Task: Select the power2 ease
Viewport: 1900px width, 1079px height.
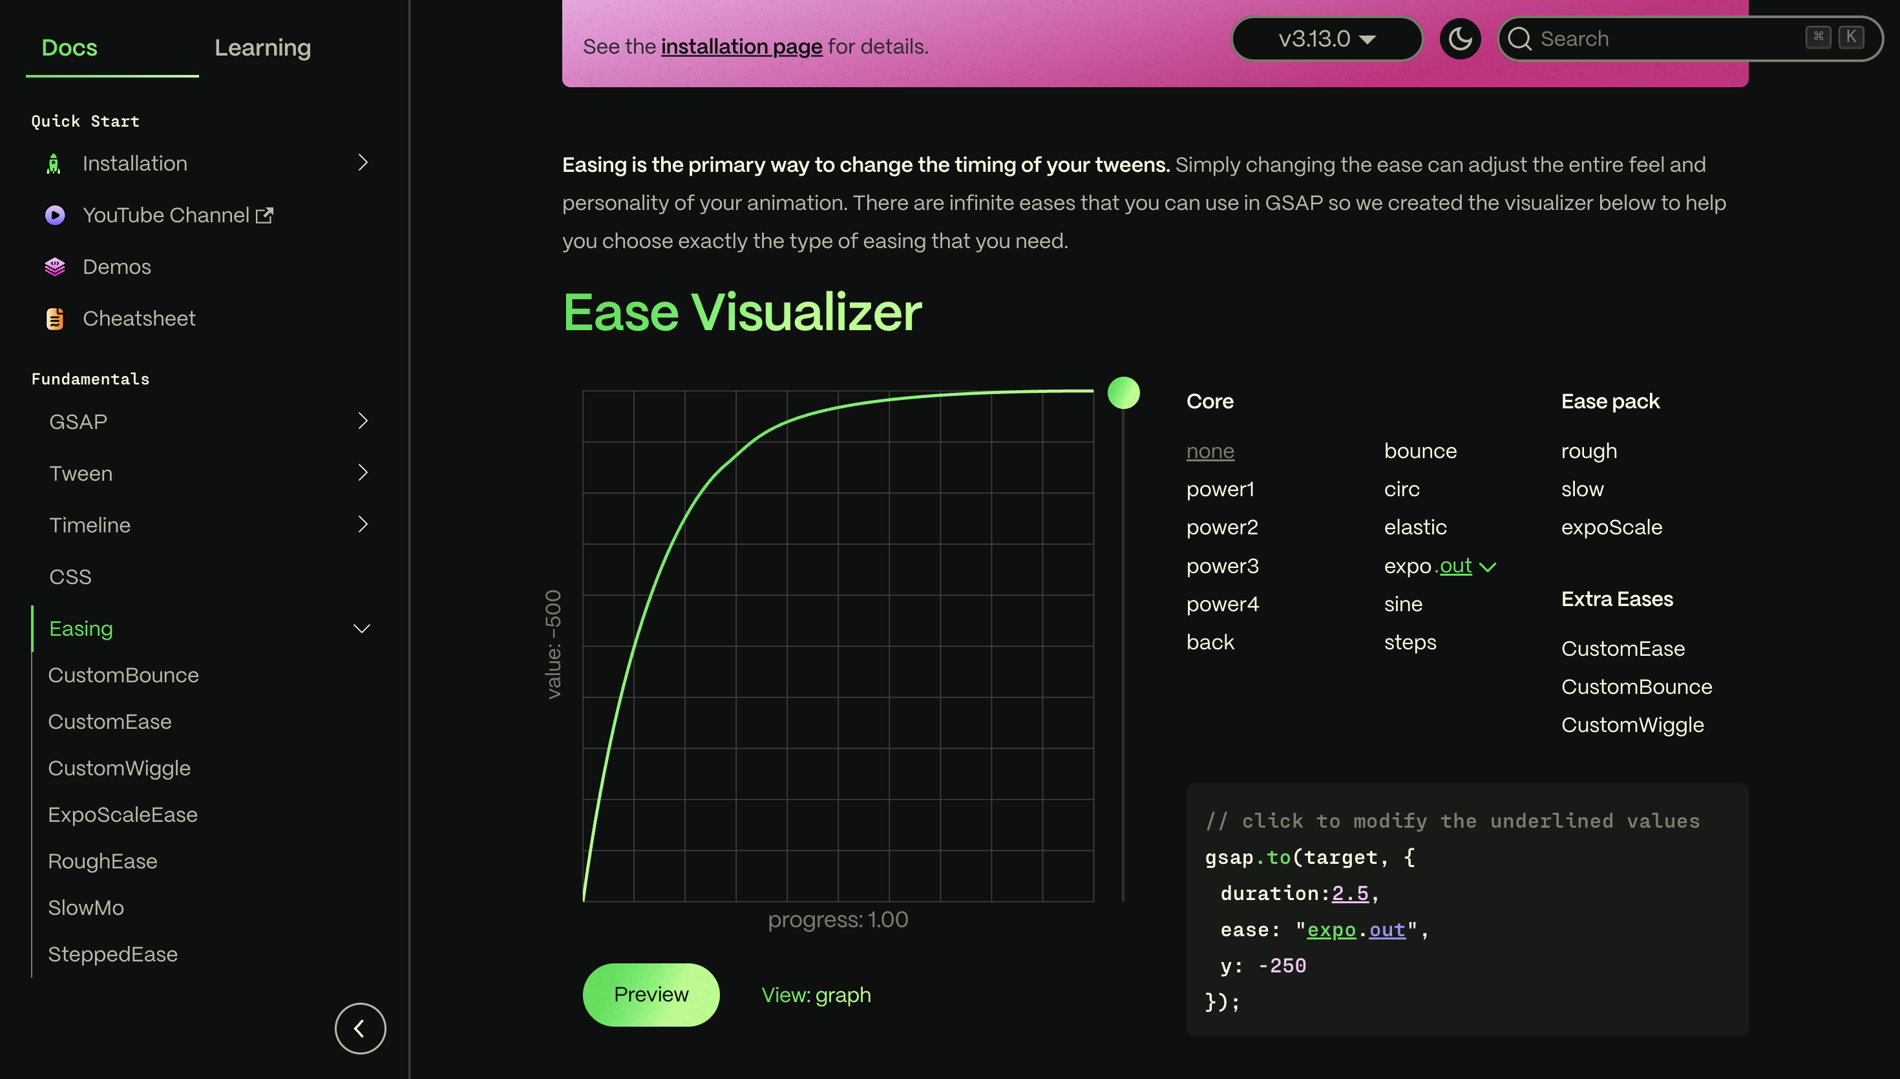Action: [x=1222, y=528]
